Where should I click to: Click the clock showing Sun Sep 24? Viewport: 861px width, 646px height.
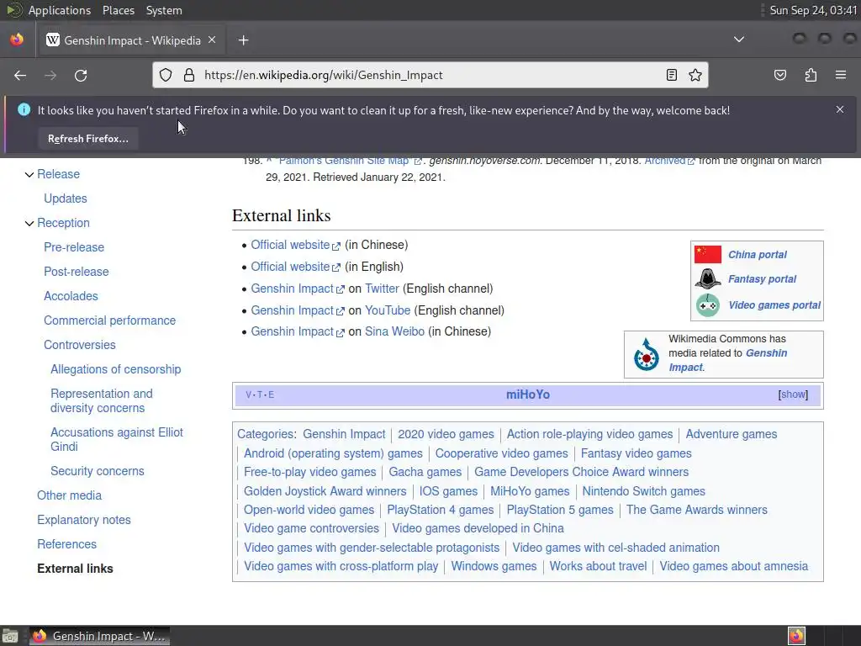tap(813, 10)
